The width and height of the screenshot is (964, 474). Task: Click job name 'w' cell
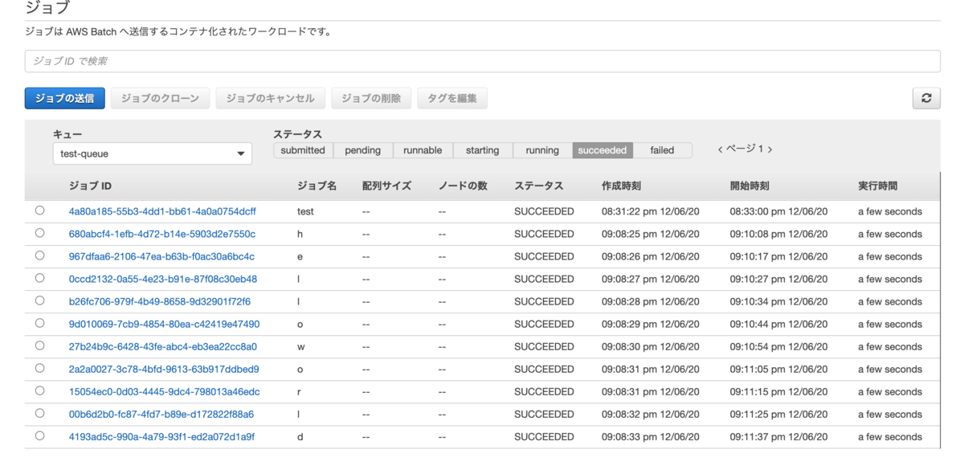click(301, 346)
